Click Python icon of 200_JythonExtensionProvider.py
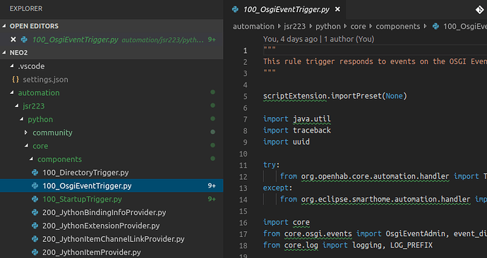Viewport: 487px width, 258px height. click(x=35, y=226)
